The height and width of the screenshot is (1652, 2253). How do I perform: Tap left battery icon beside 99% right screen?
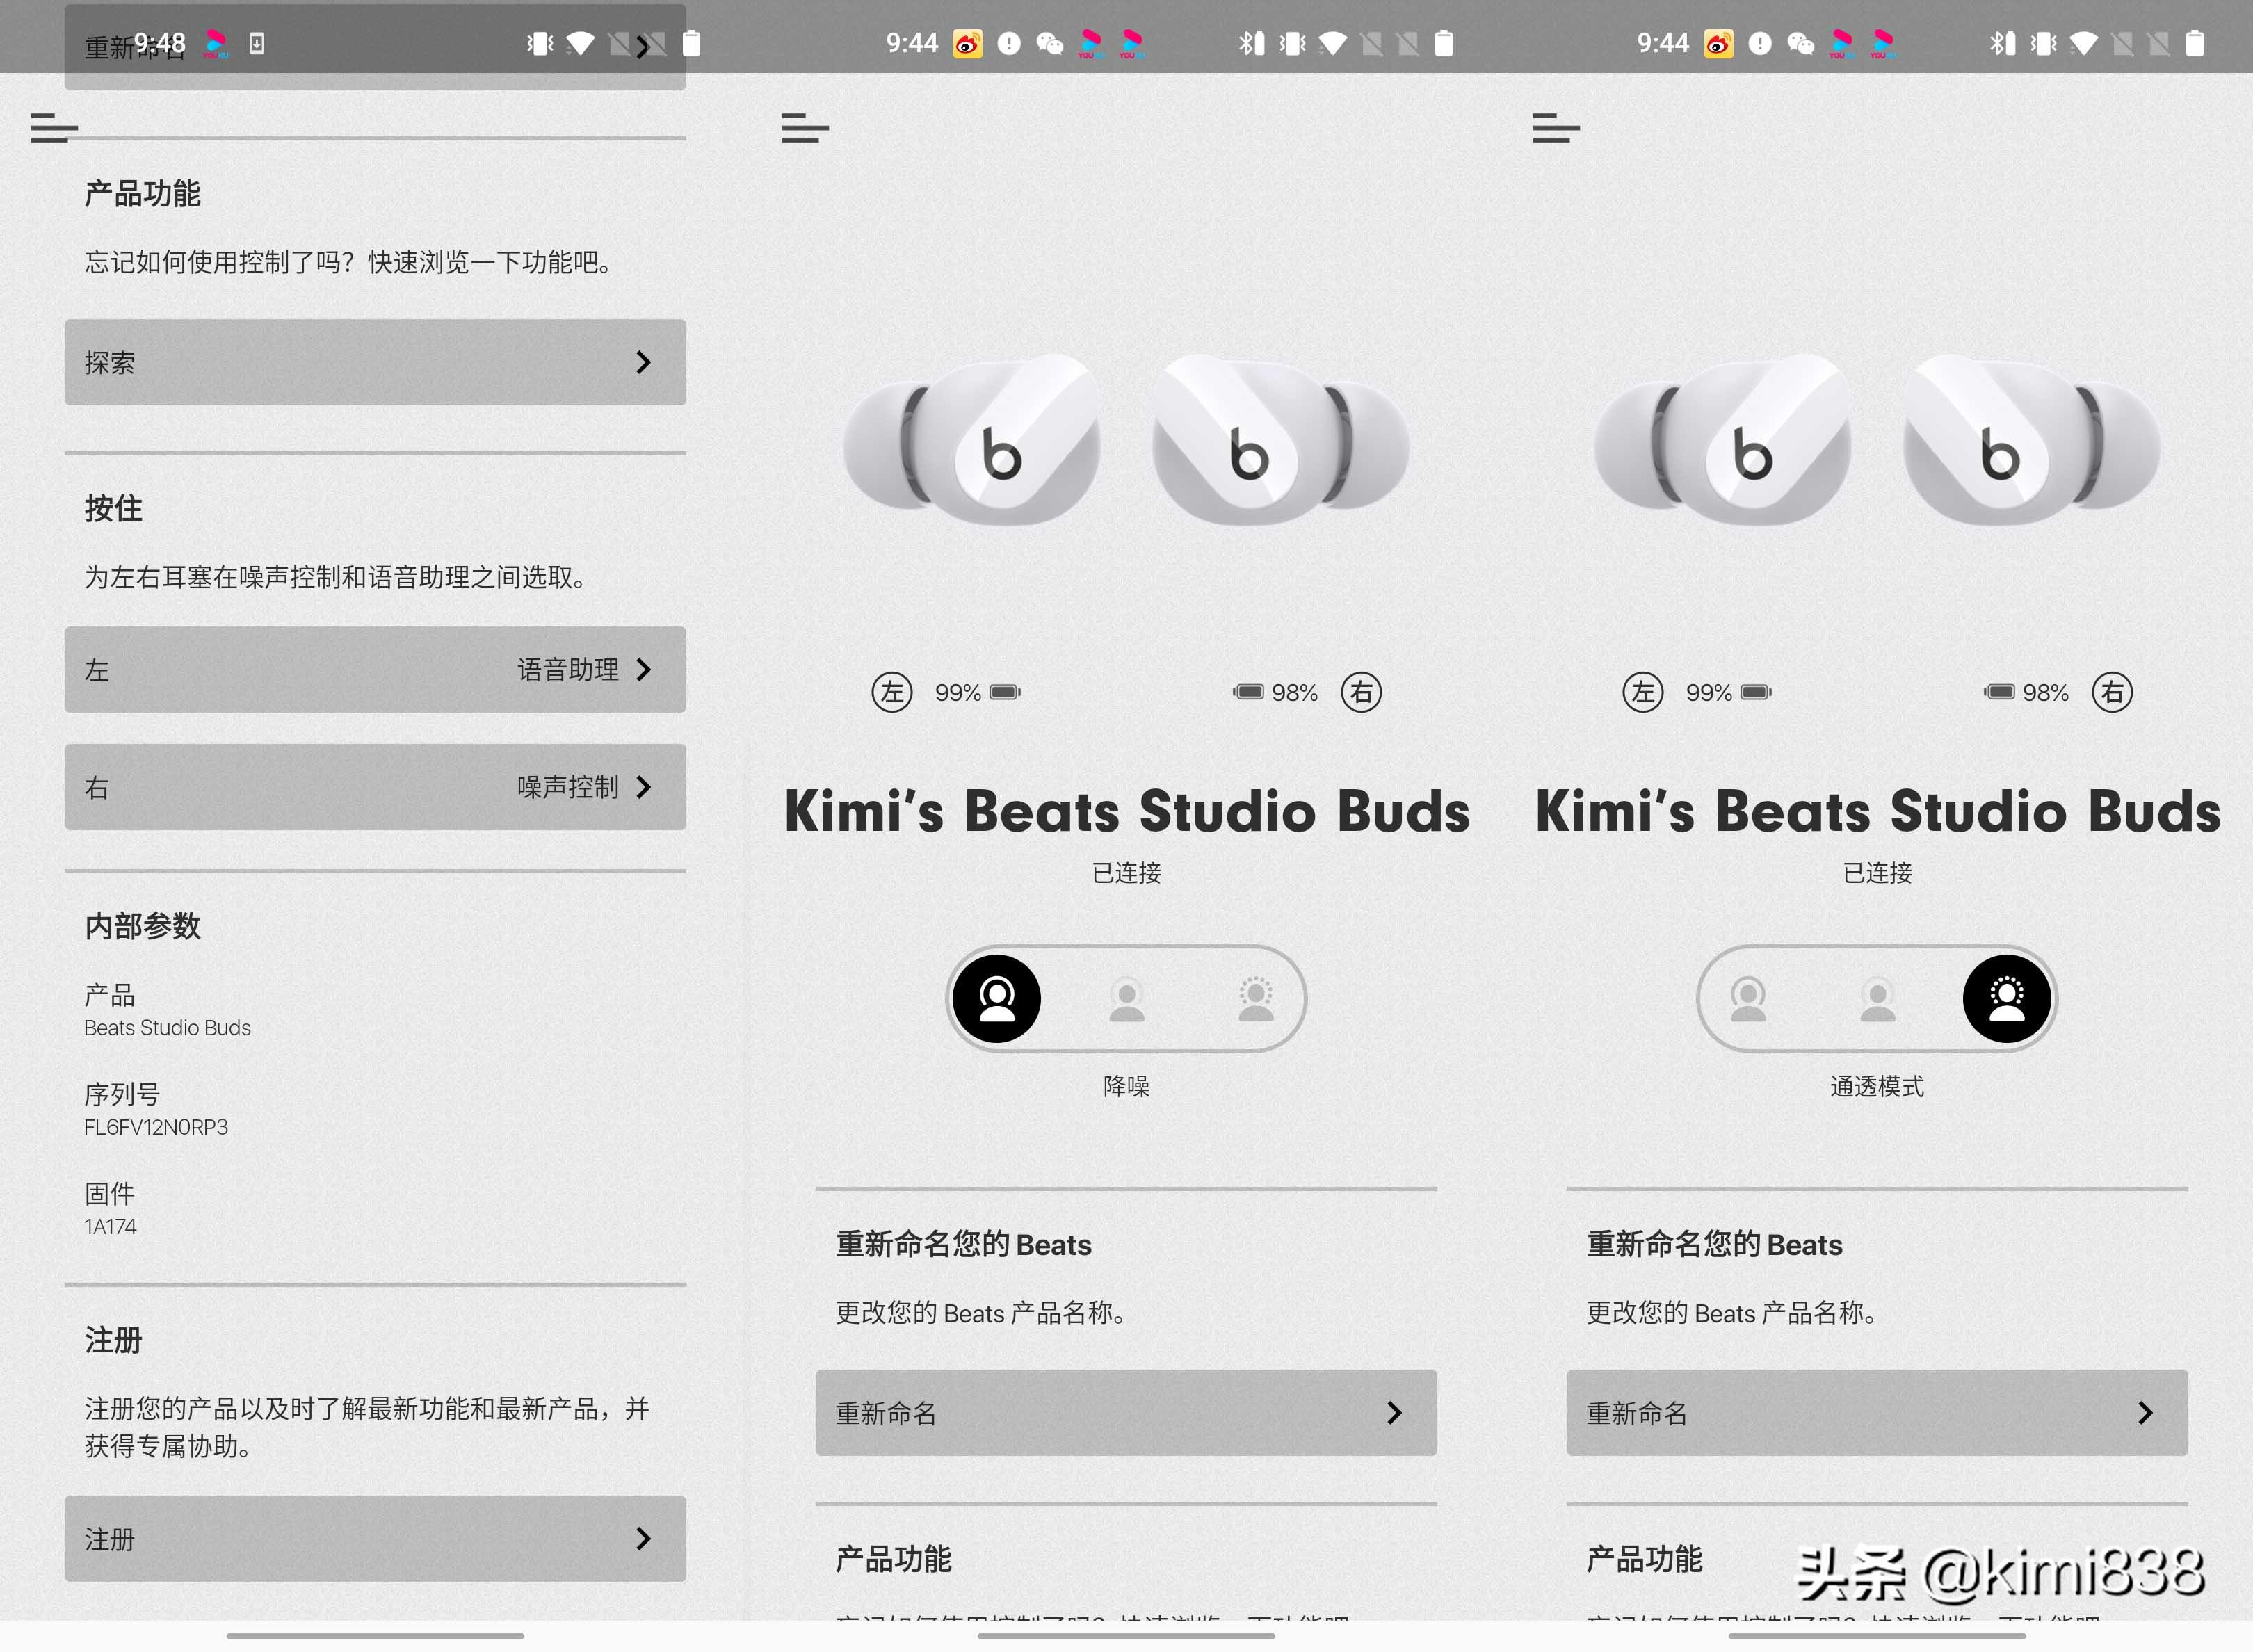point(1756,692)
